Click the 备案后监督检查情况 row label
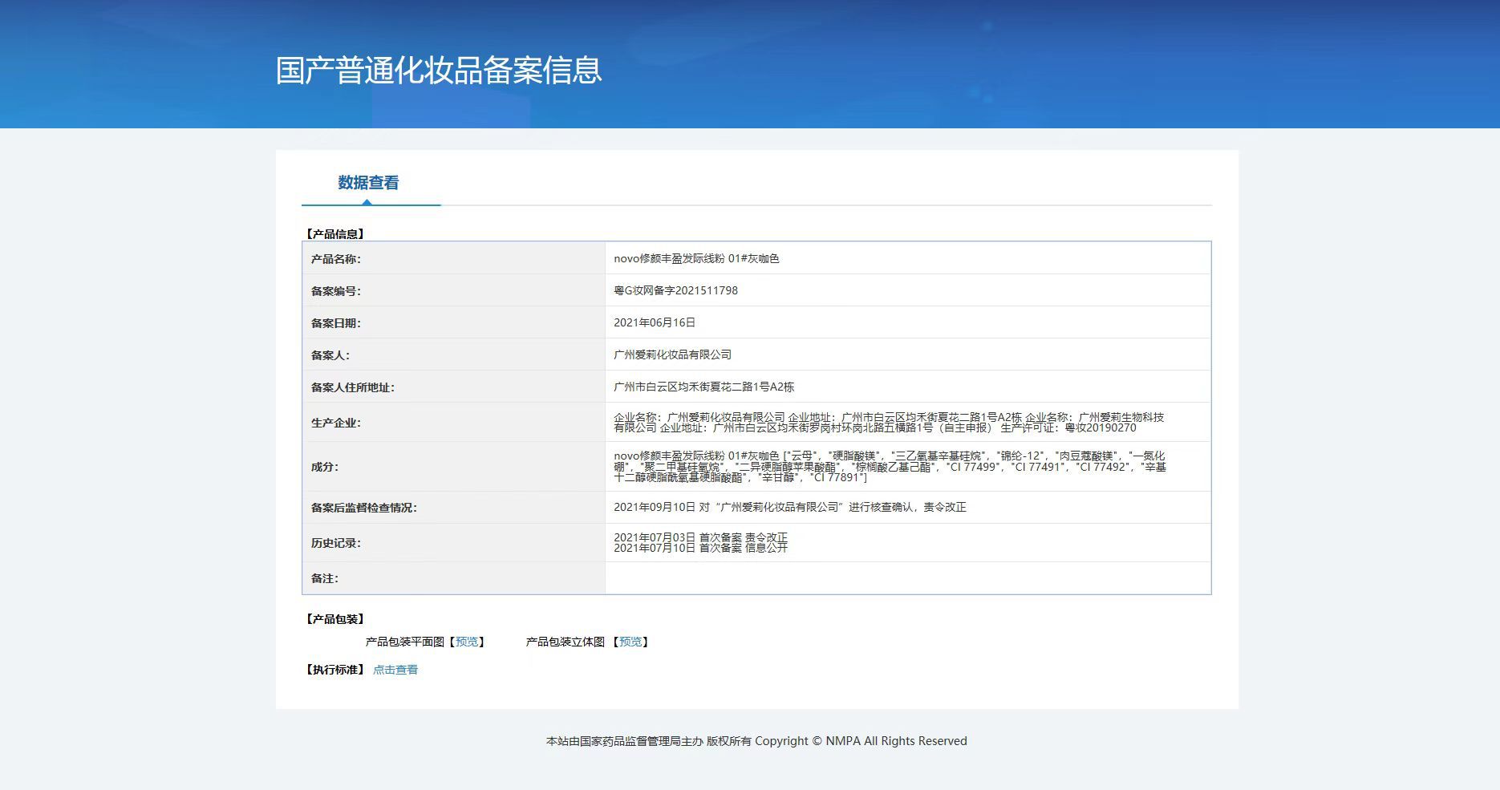Image resolution: width=1500 pixels, height=790 pixels. 364,508
